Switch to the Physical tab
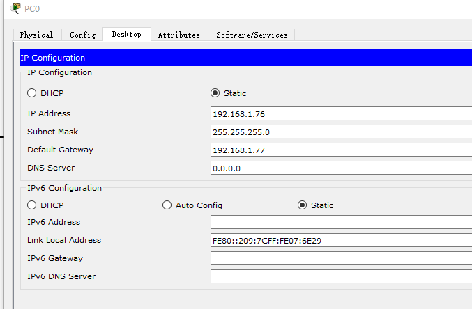Screen dimensions: 472x309 click(x=36, y=35)
